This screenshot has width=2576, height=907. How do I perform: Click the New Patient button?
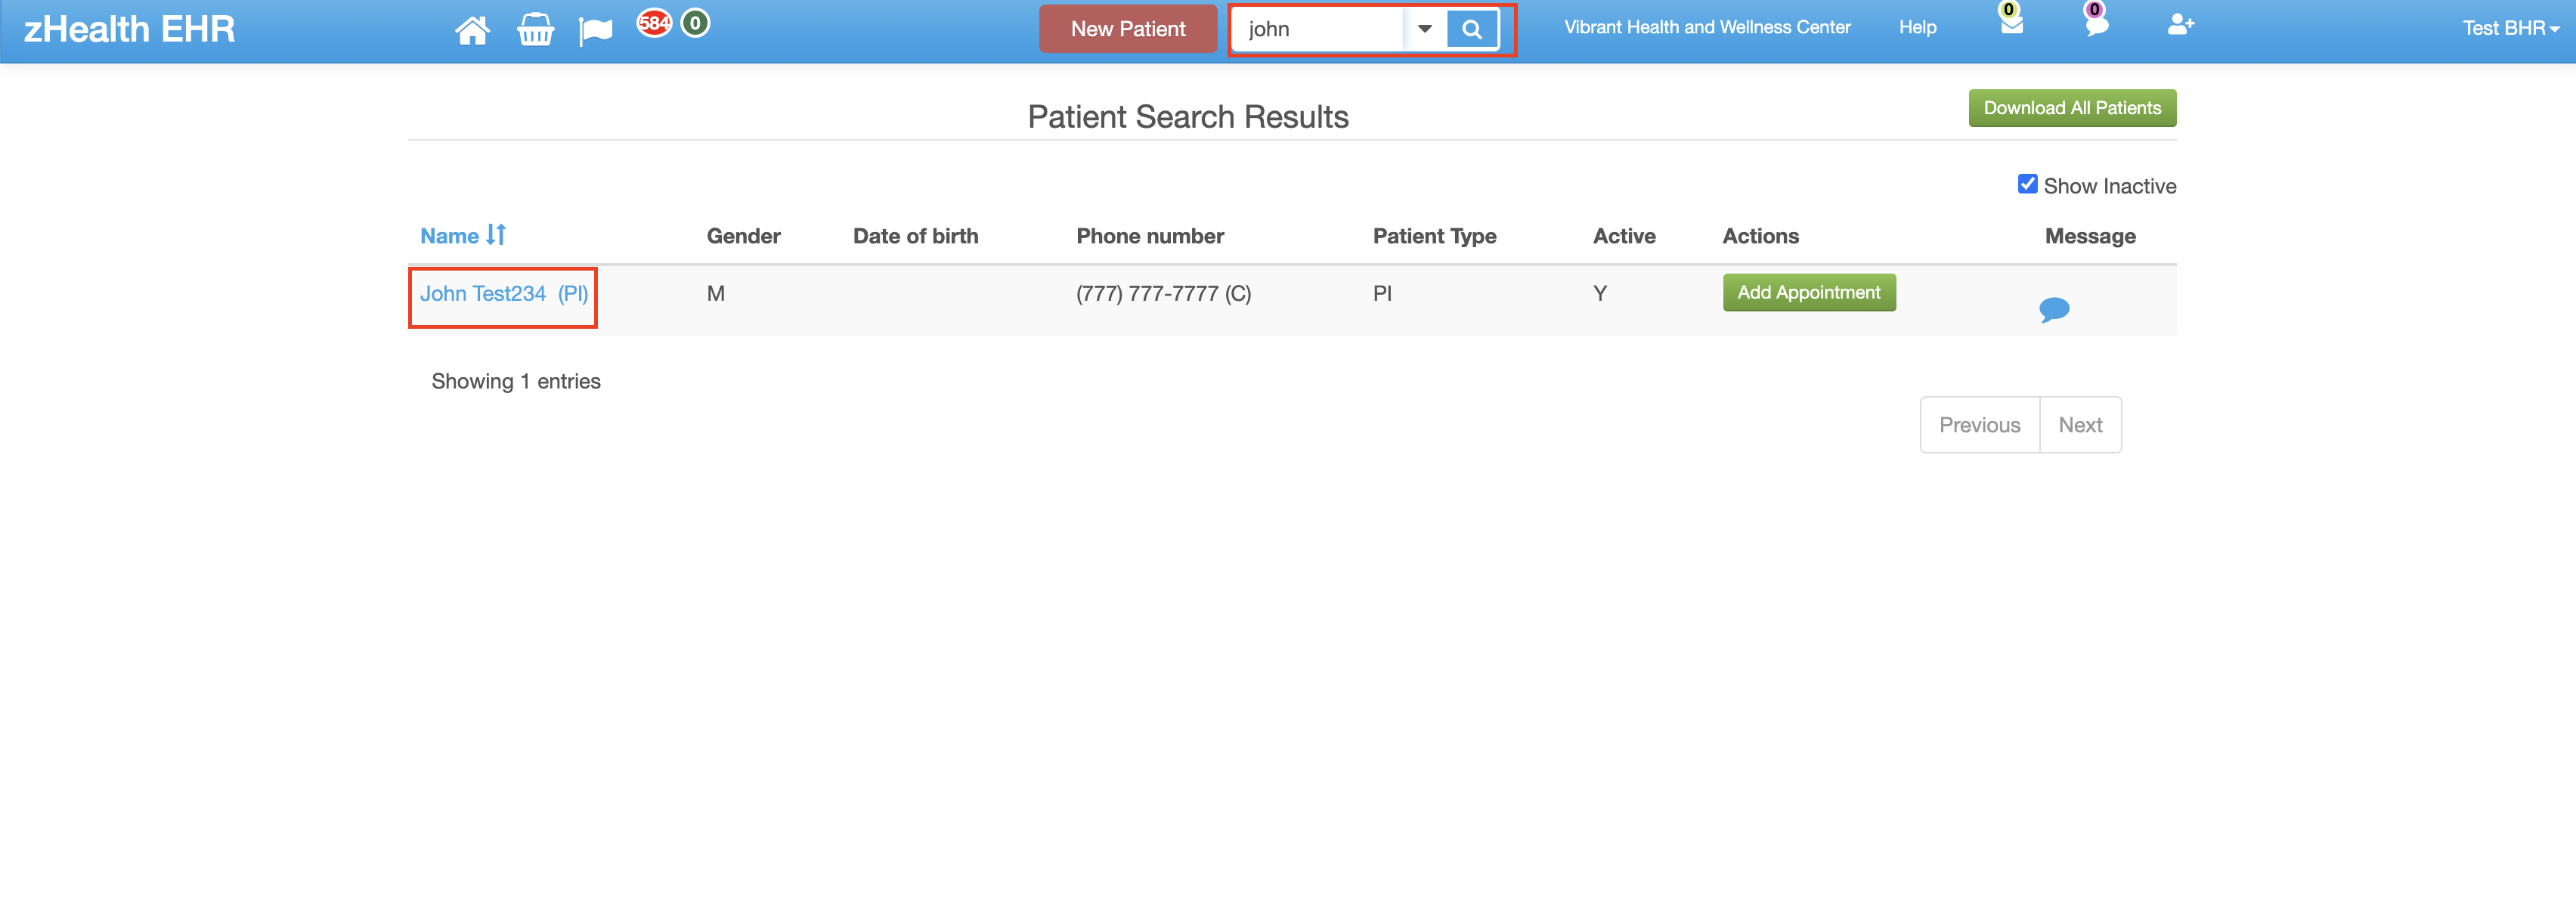tap(1127, 29)
